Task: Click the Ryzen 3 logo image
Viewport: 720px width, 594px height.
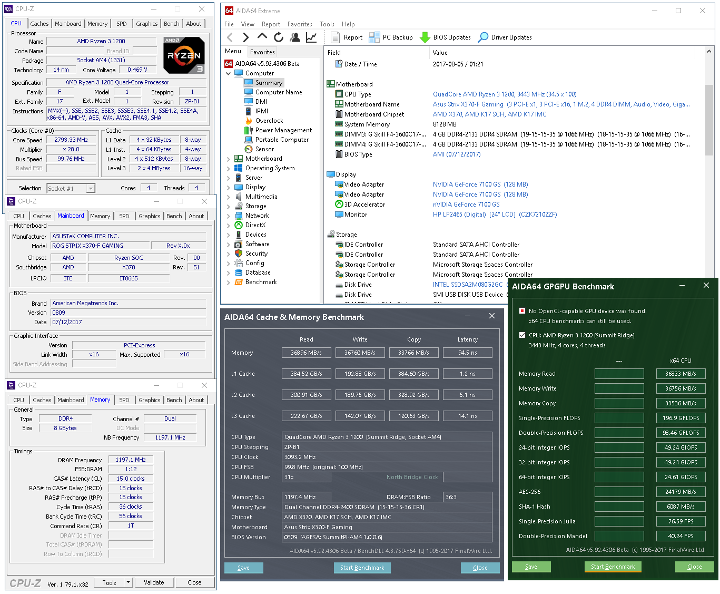Action: coord(184,55)
